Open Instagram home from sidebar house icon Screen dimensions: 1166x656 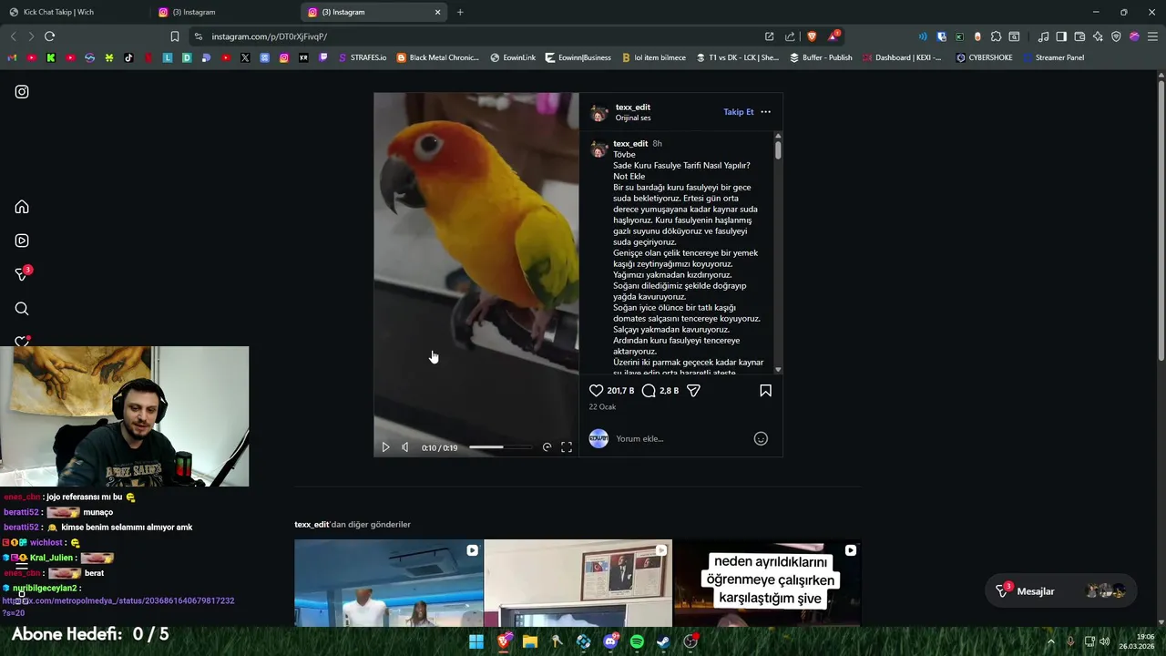(22, 207)
